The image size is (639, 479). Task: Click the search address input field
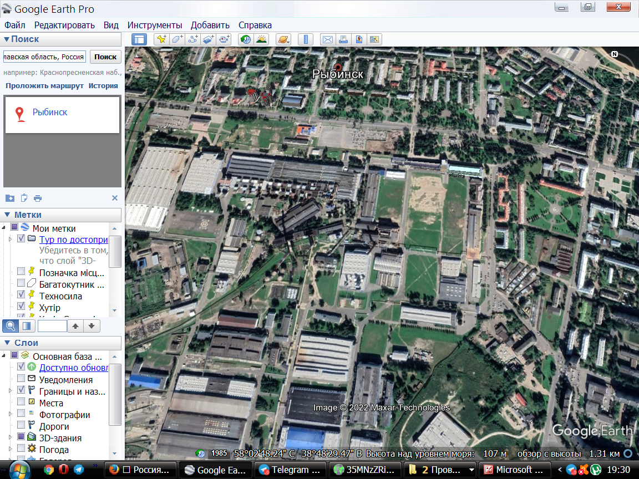coord(44,57)
